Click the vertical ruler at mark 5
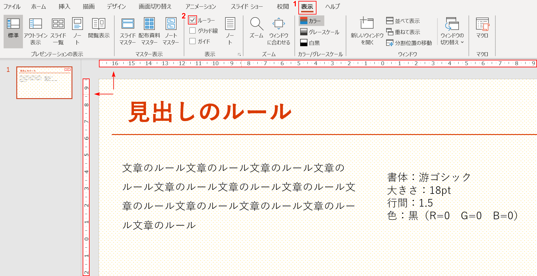The width and height of the screenshot is (537, 276). click(x=86, y=155)
